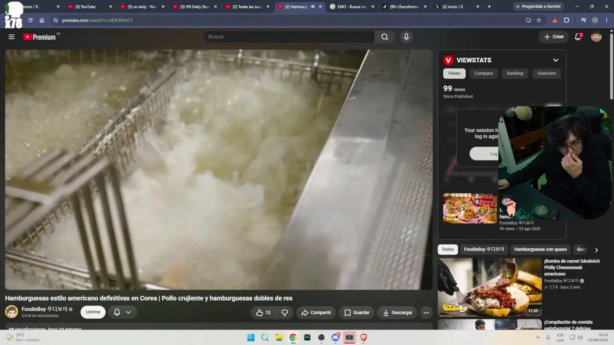Select the FoodieBoy filter chip

484,249
